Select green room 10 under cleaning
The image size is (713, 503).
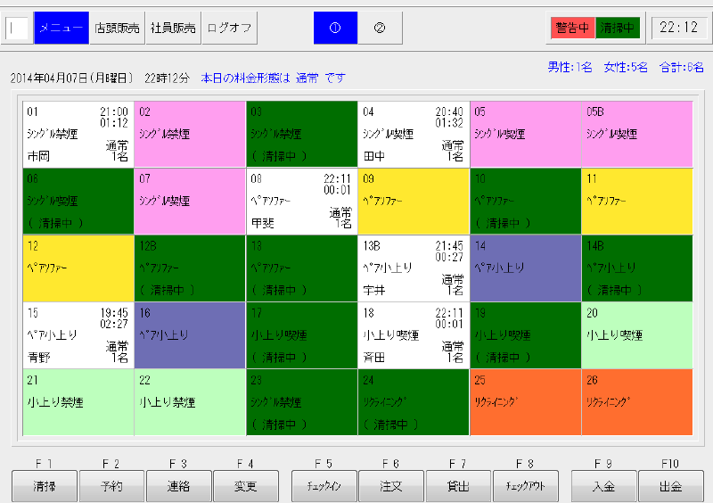tap(526, 202)
